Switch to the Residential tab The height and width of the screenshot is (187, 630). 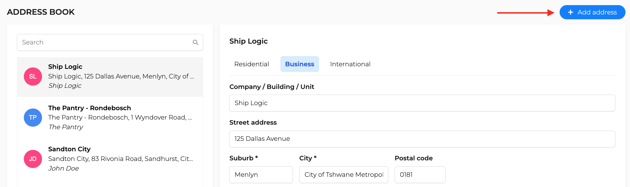(x=252, y=64)
